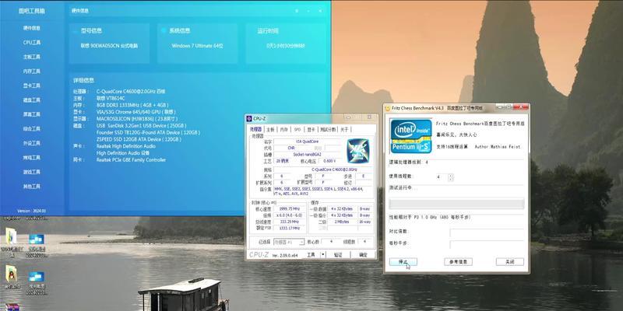Viewport: 623px width, 311px height.
Task: Select 内存工具 in the toolbox sidebar
Action: click(31, 72)
